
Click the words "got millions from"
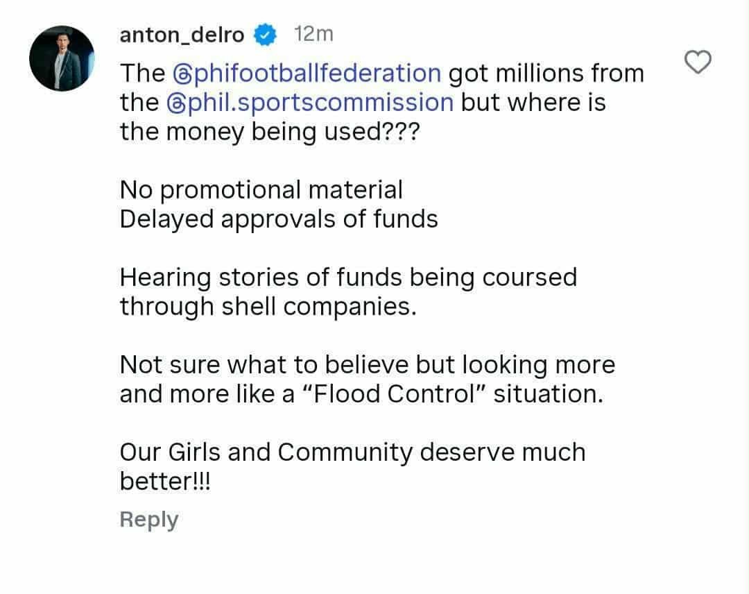[x=546, y=73]
